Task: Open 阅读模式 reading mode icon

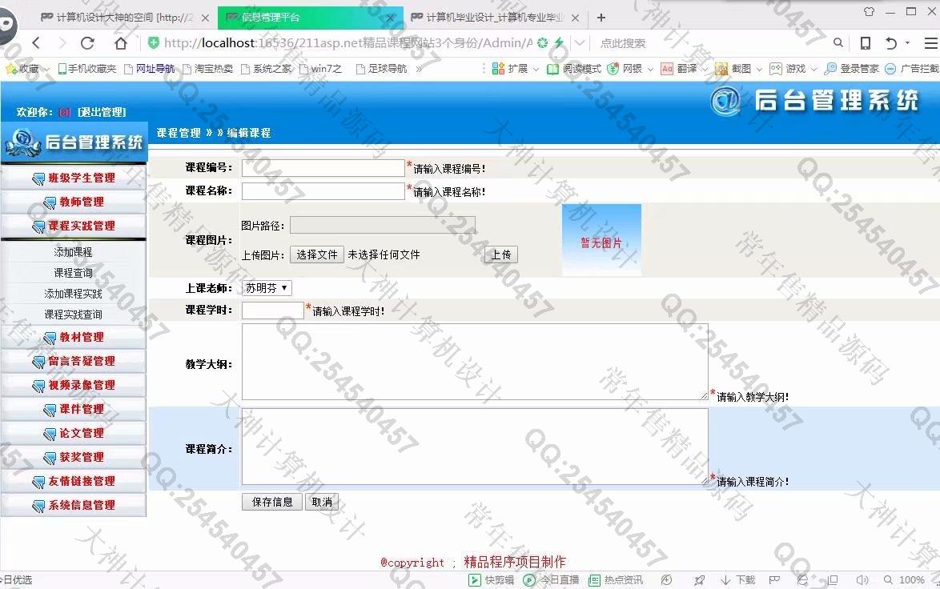Action: [x=552, y=69]
